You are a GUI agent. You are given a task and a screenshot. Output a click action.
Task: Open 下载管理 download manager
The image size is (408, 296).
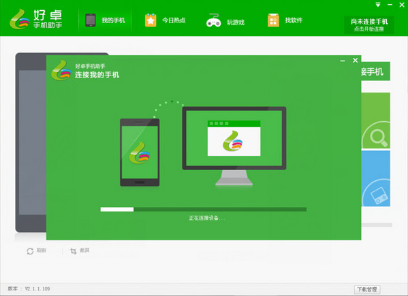coord(367,289)
